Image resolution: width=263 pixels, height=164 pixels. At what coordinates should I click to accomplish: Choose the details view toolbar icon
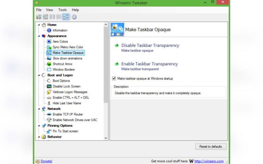tap(59, 17)
